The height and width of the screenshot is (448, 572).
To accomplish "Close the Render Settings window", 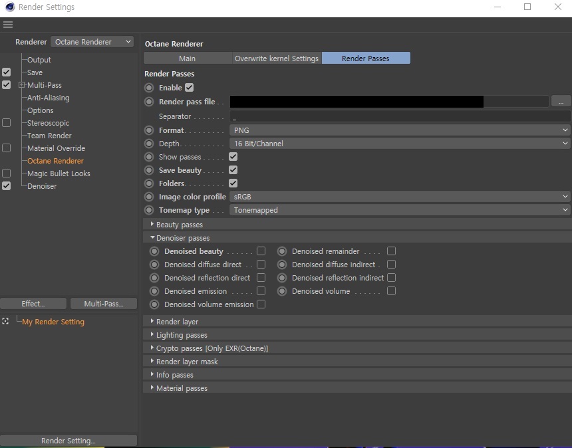I will point(558,7).
